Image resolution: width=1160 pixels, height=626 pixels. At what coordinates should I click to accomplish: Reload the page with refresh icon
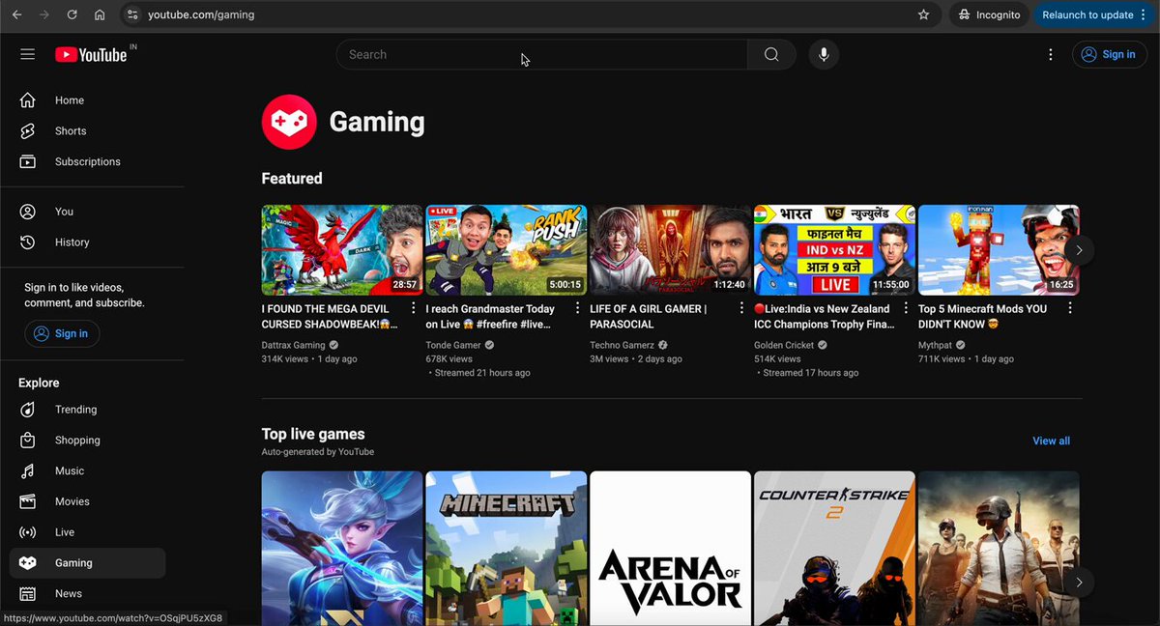click(x=72, y=14)
